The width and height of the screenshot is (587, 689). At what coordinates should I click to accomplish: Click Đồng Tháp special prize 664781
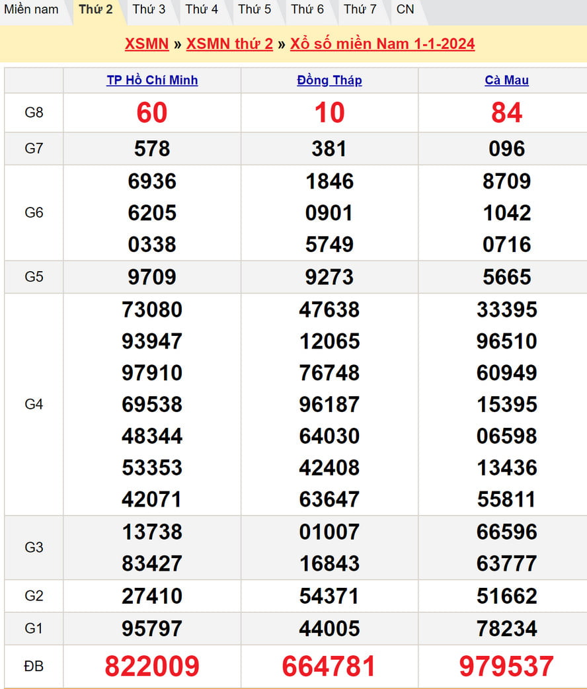coord(329,667)
